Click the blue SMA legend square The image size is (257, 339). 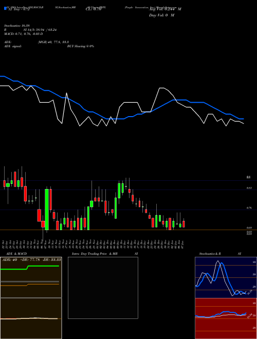point(5,9)
